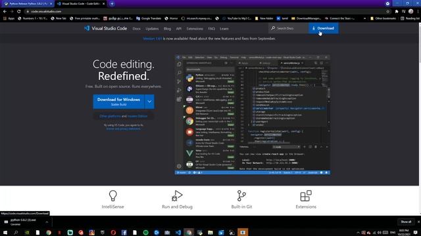This screenshot has height=236, width=421.
Task: Focus the Search Docs field
Action: (x=288, y=28)
